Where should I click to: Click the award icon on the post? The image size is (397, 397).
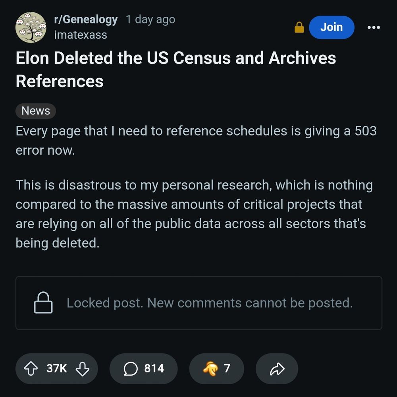coord(210,369)
